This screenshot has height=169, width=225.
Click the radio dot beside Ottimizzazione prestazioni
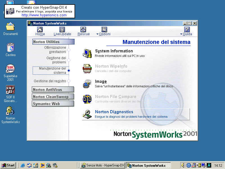[69, 50]
